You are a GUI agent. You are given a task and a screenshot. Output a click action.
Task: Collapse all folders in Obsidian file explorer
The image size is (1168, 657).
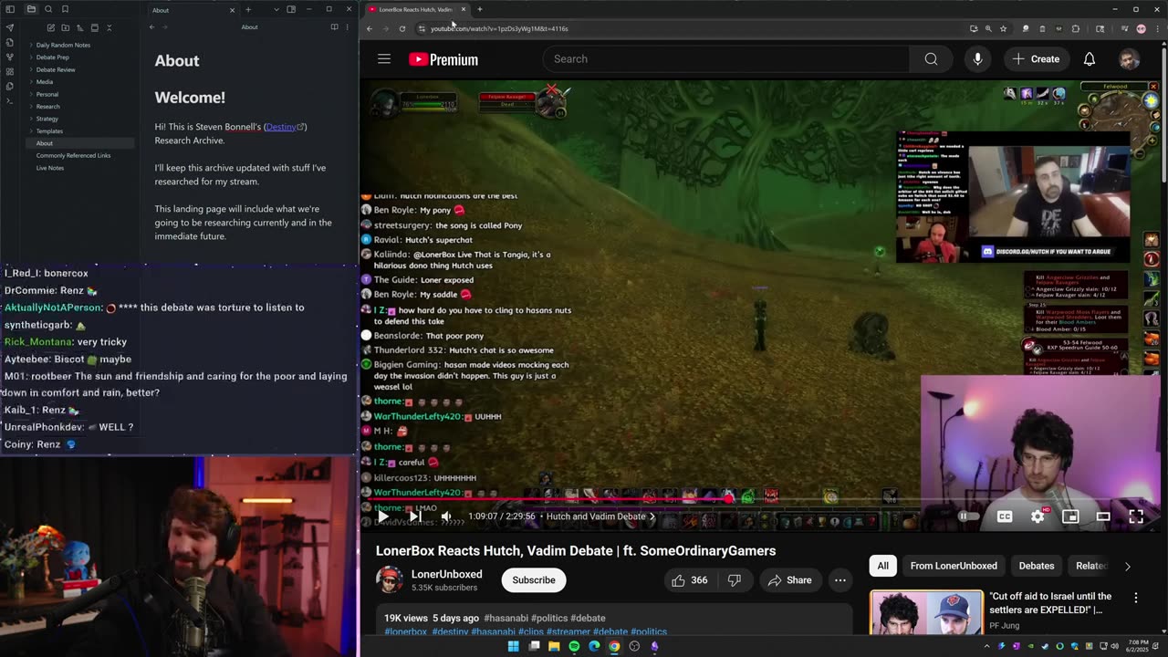tap(109, 27)
